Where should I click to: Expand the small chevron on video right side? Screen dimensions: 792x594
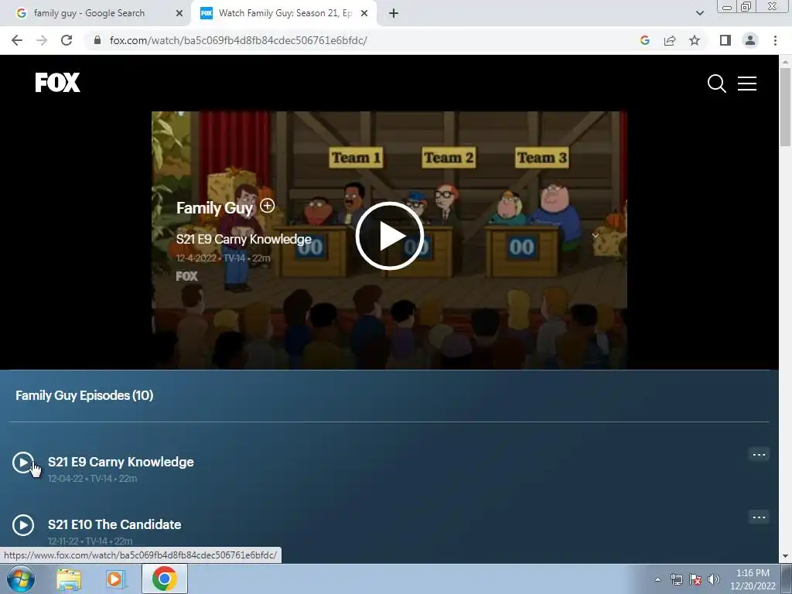596,235
